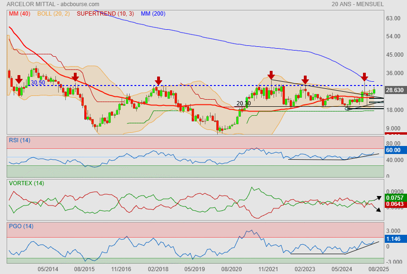Screen dimensions: 407x274
Task: Click the 18.000 price axis label
Action: tap(395, 110)
